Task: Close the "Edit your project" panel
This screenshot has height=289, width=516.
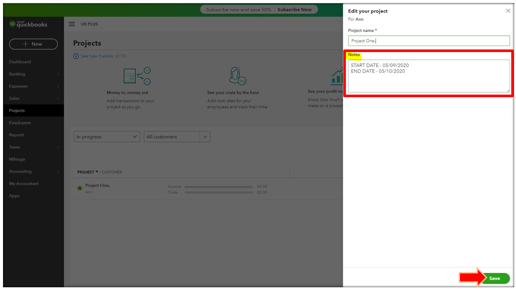Action: (508, 10)
